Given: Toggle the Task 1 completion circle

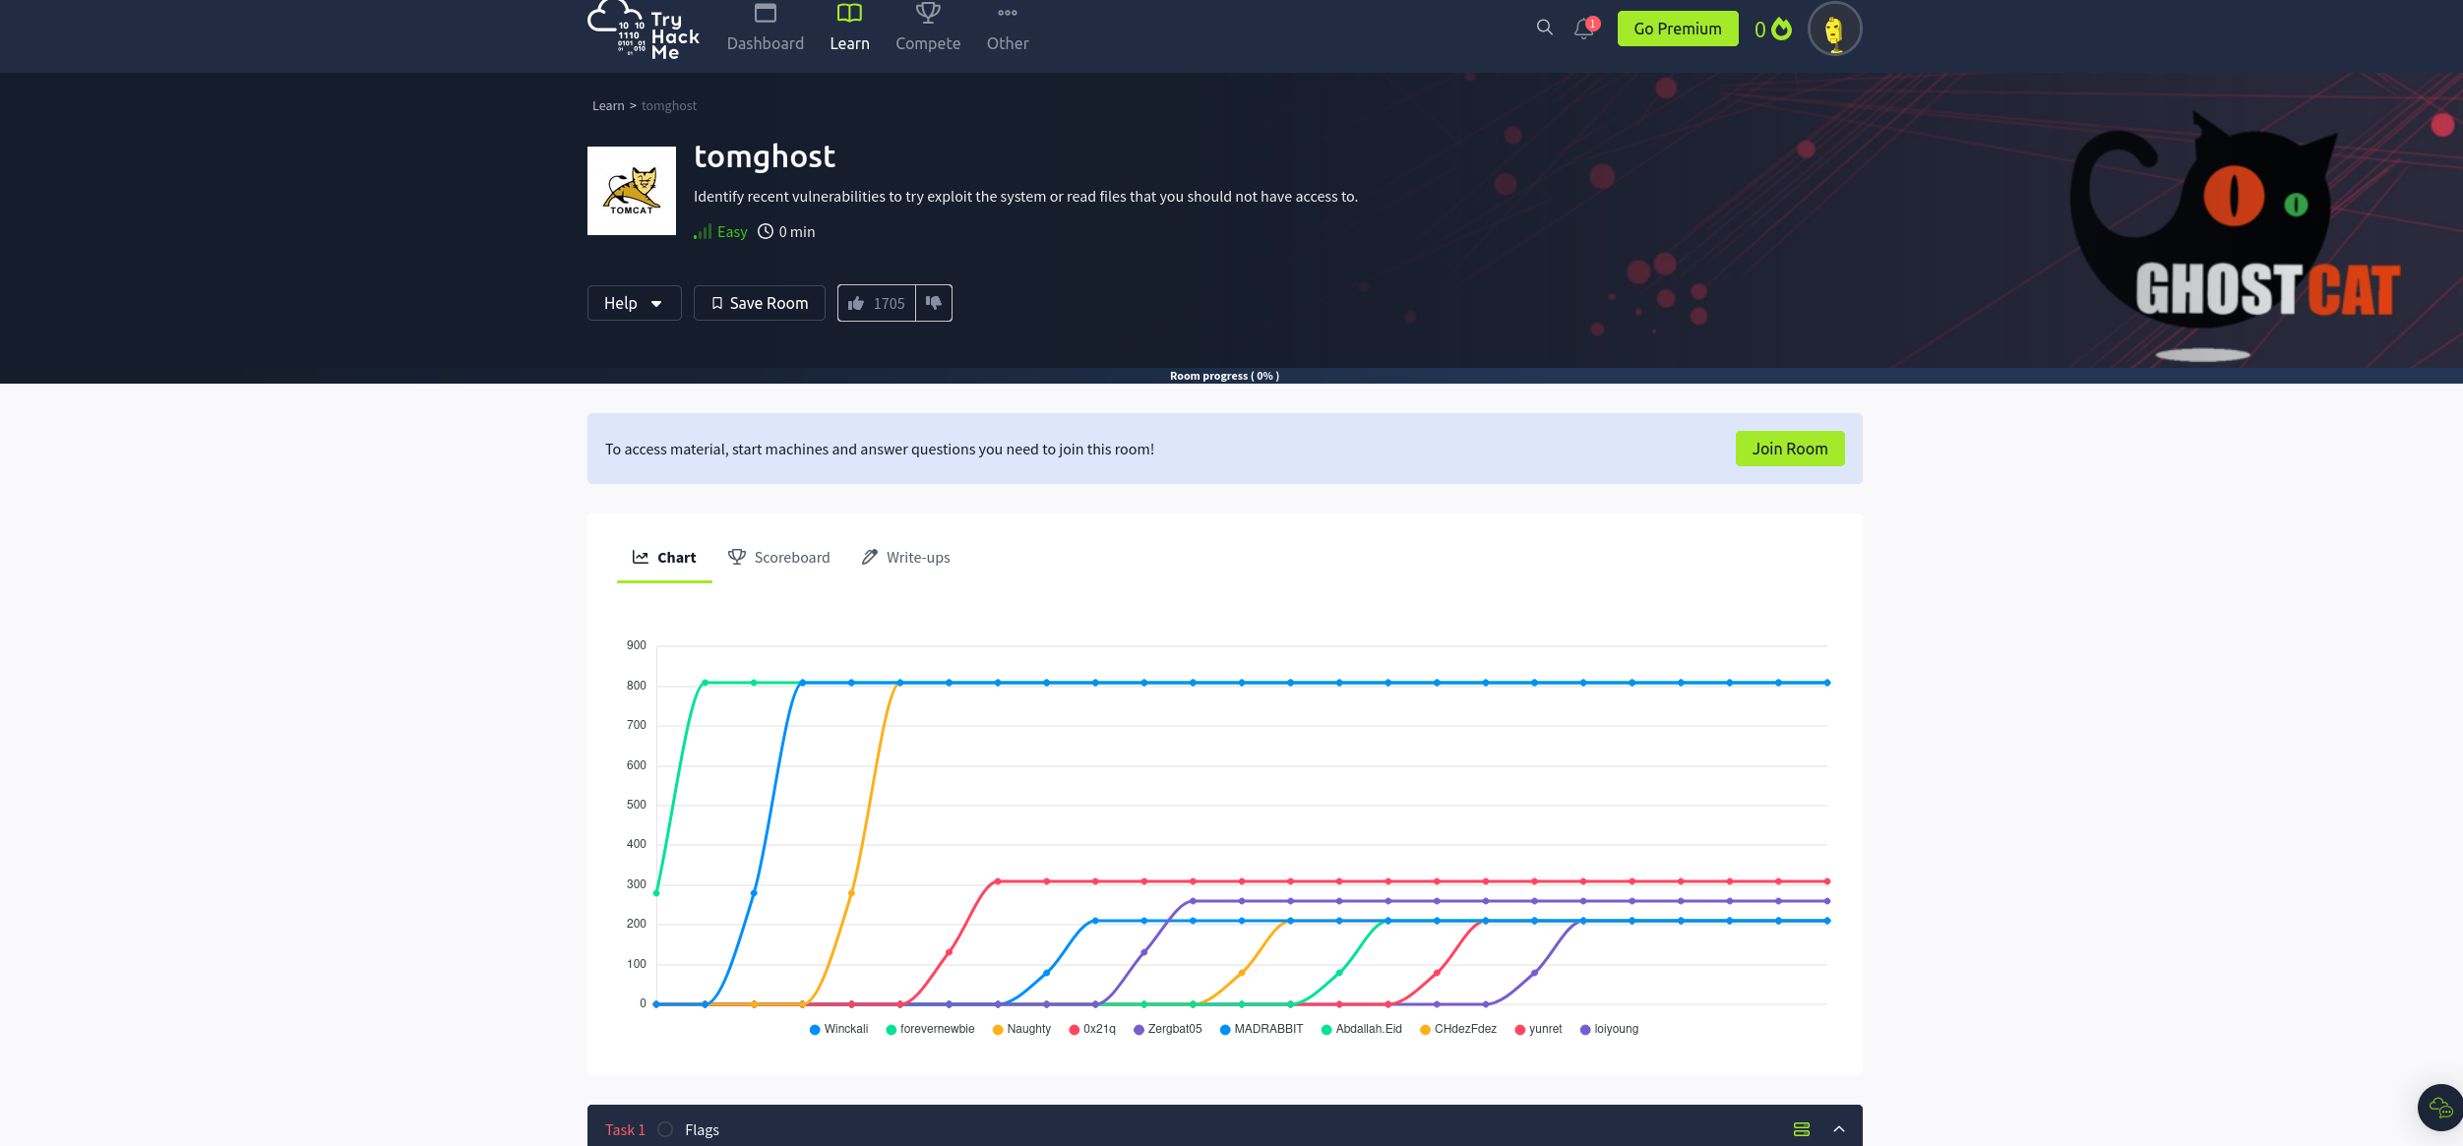Looking at the screenshot, I should (665, 1129).
